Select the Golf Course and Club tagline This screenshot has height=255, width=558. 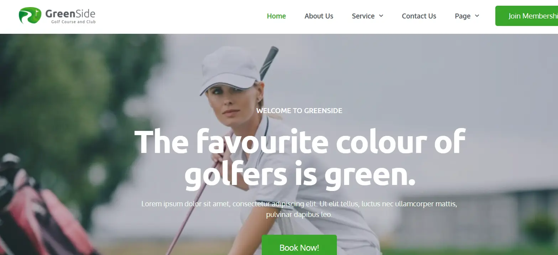pyautogui.click(x=73, y=22)
